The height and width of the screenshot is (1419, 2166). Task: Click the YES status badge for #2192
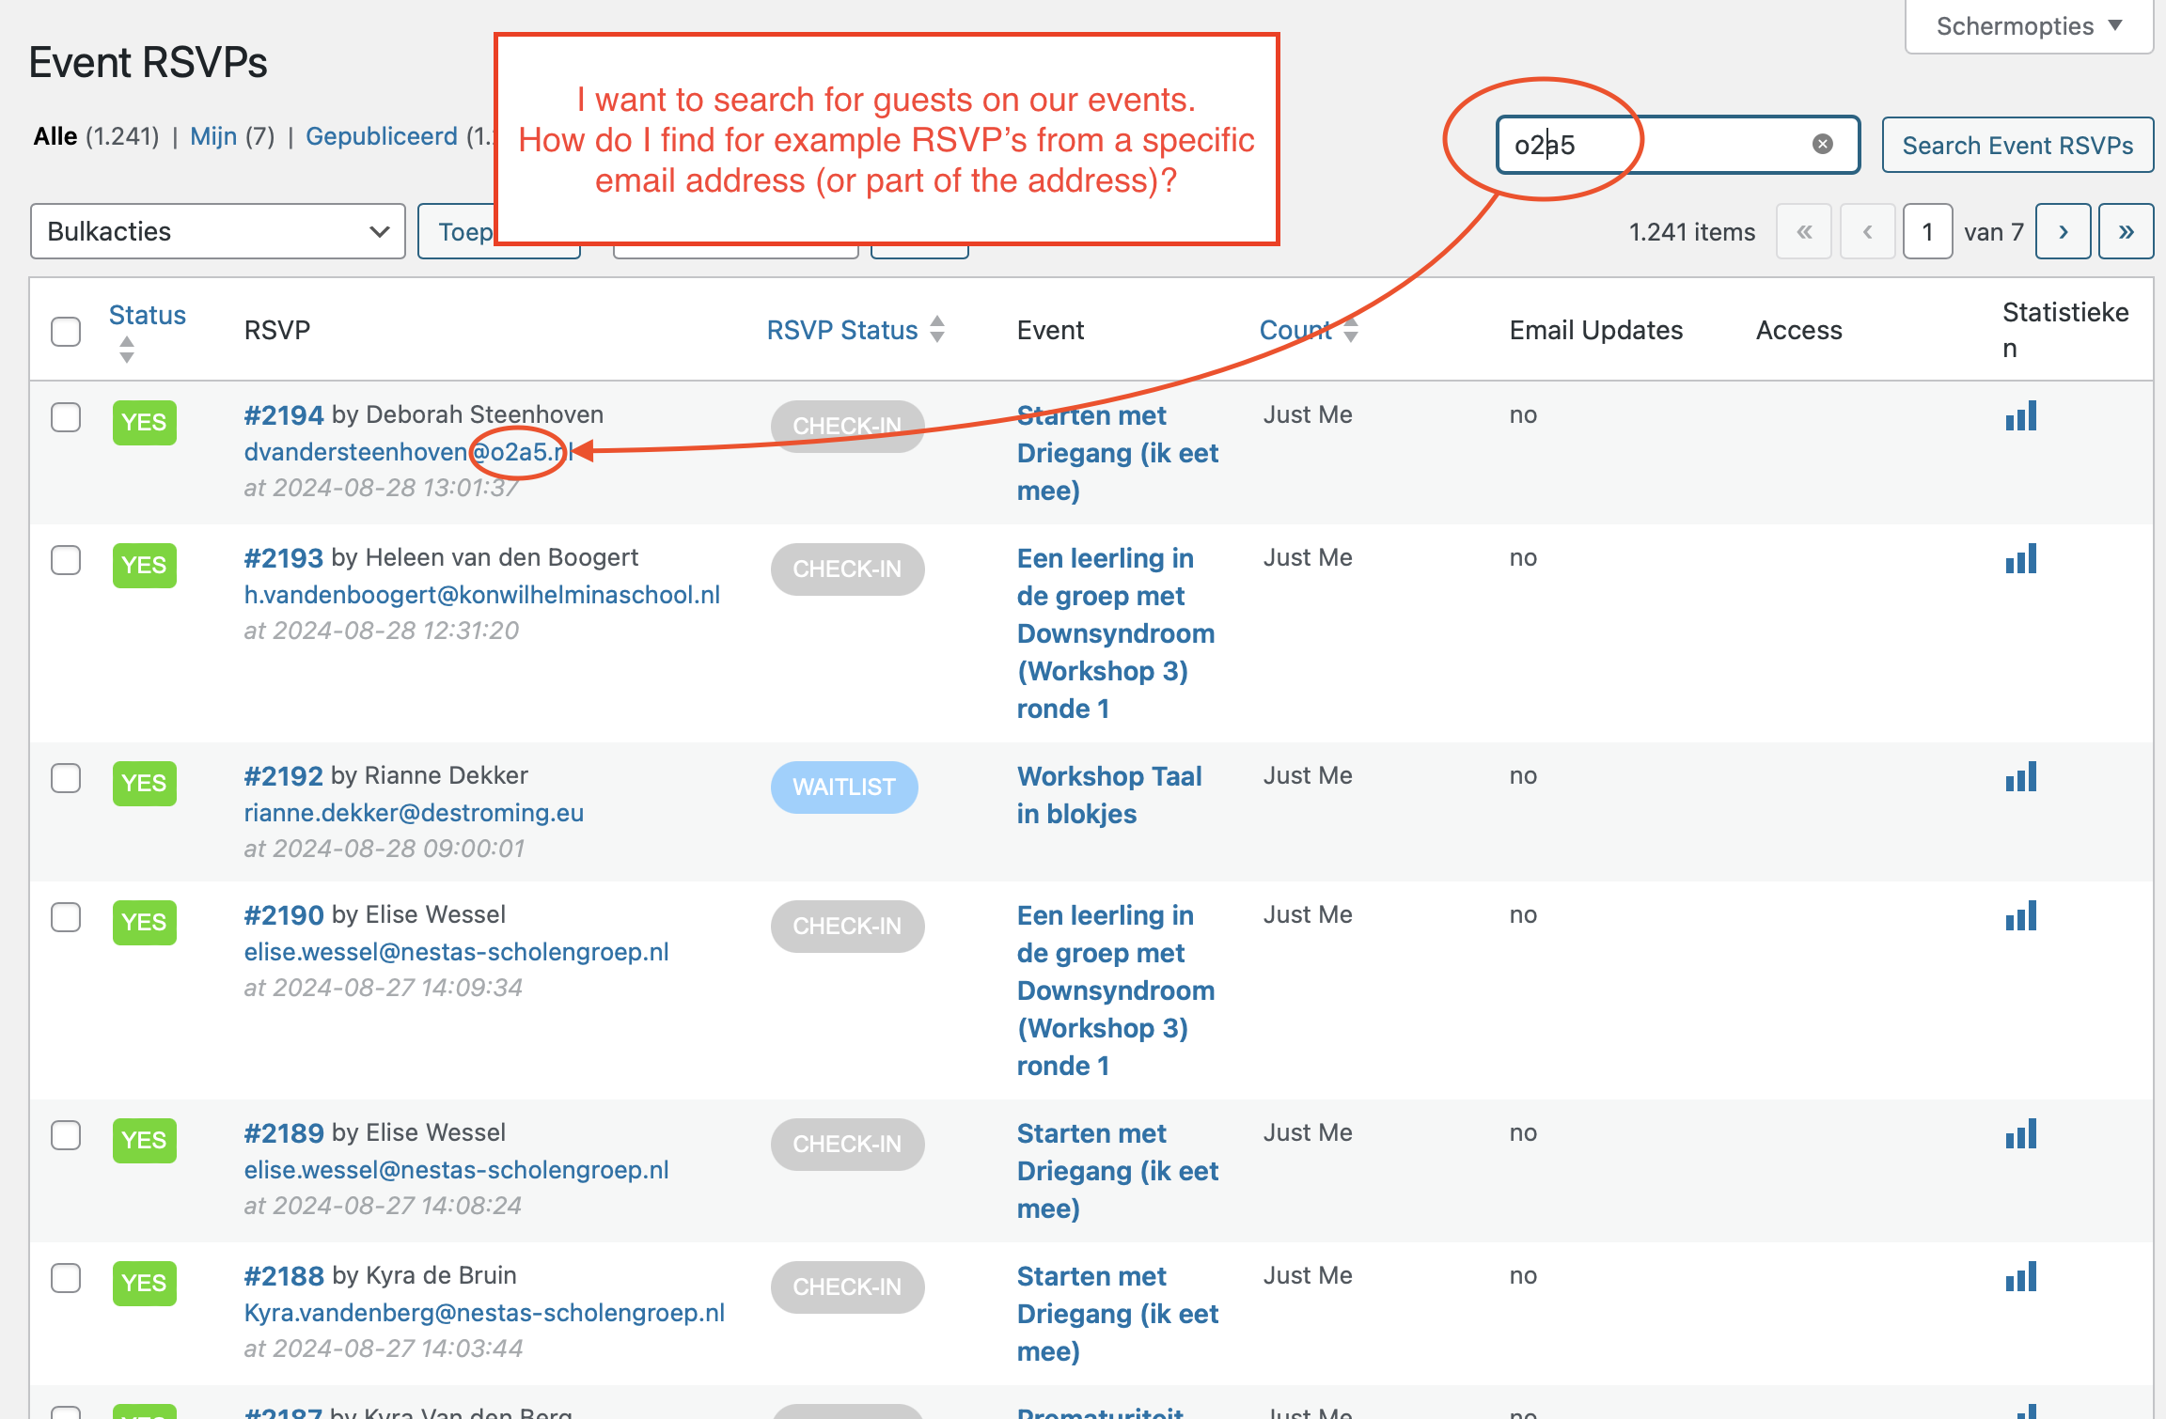coord(144,783)
